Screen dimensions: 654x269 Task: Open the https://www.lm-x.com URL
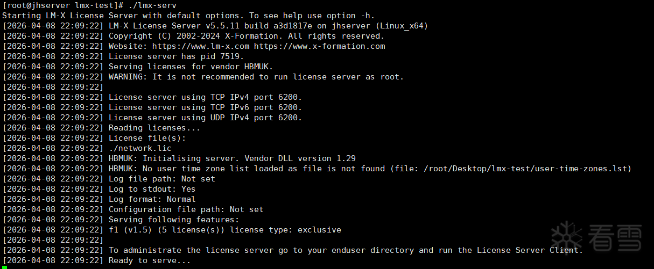pyautogui.click(x=201, y=46)
